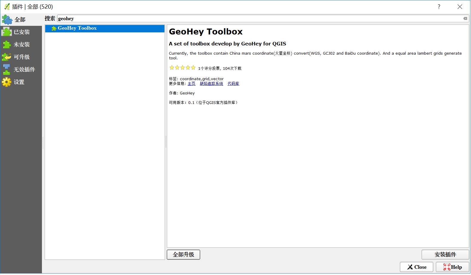Click the available version '0.1' line

coord(204,103)
